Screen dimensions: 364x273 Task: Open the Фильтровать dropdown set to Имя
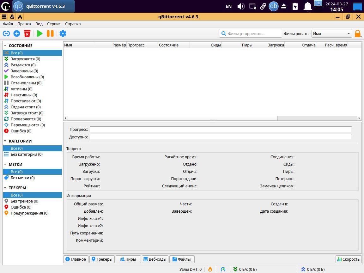pos(332,33)
